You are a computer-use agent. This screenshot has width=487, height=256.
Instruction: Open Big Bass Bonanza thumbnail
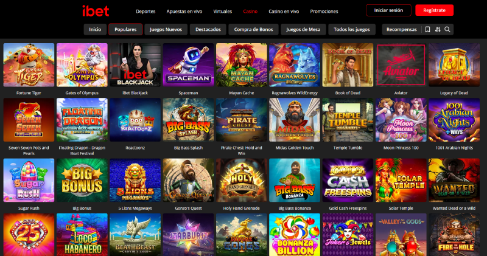295,180
